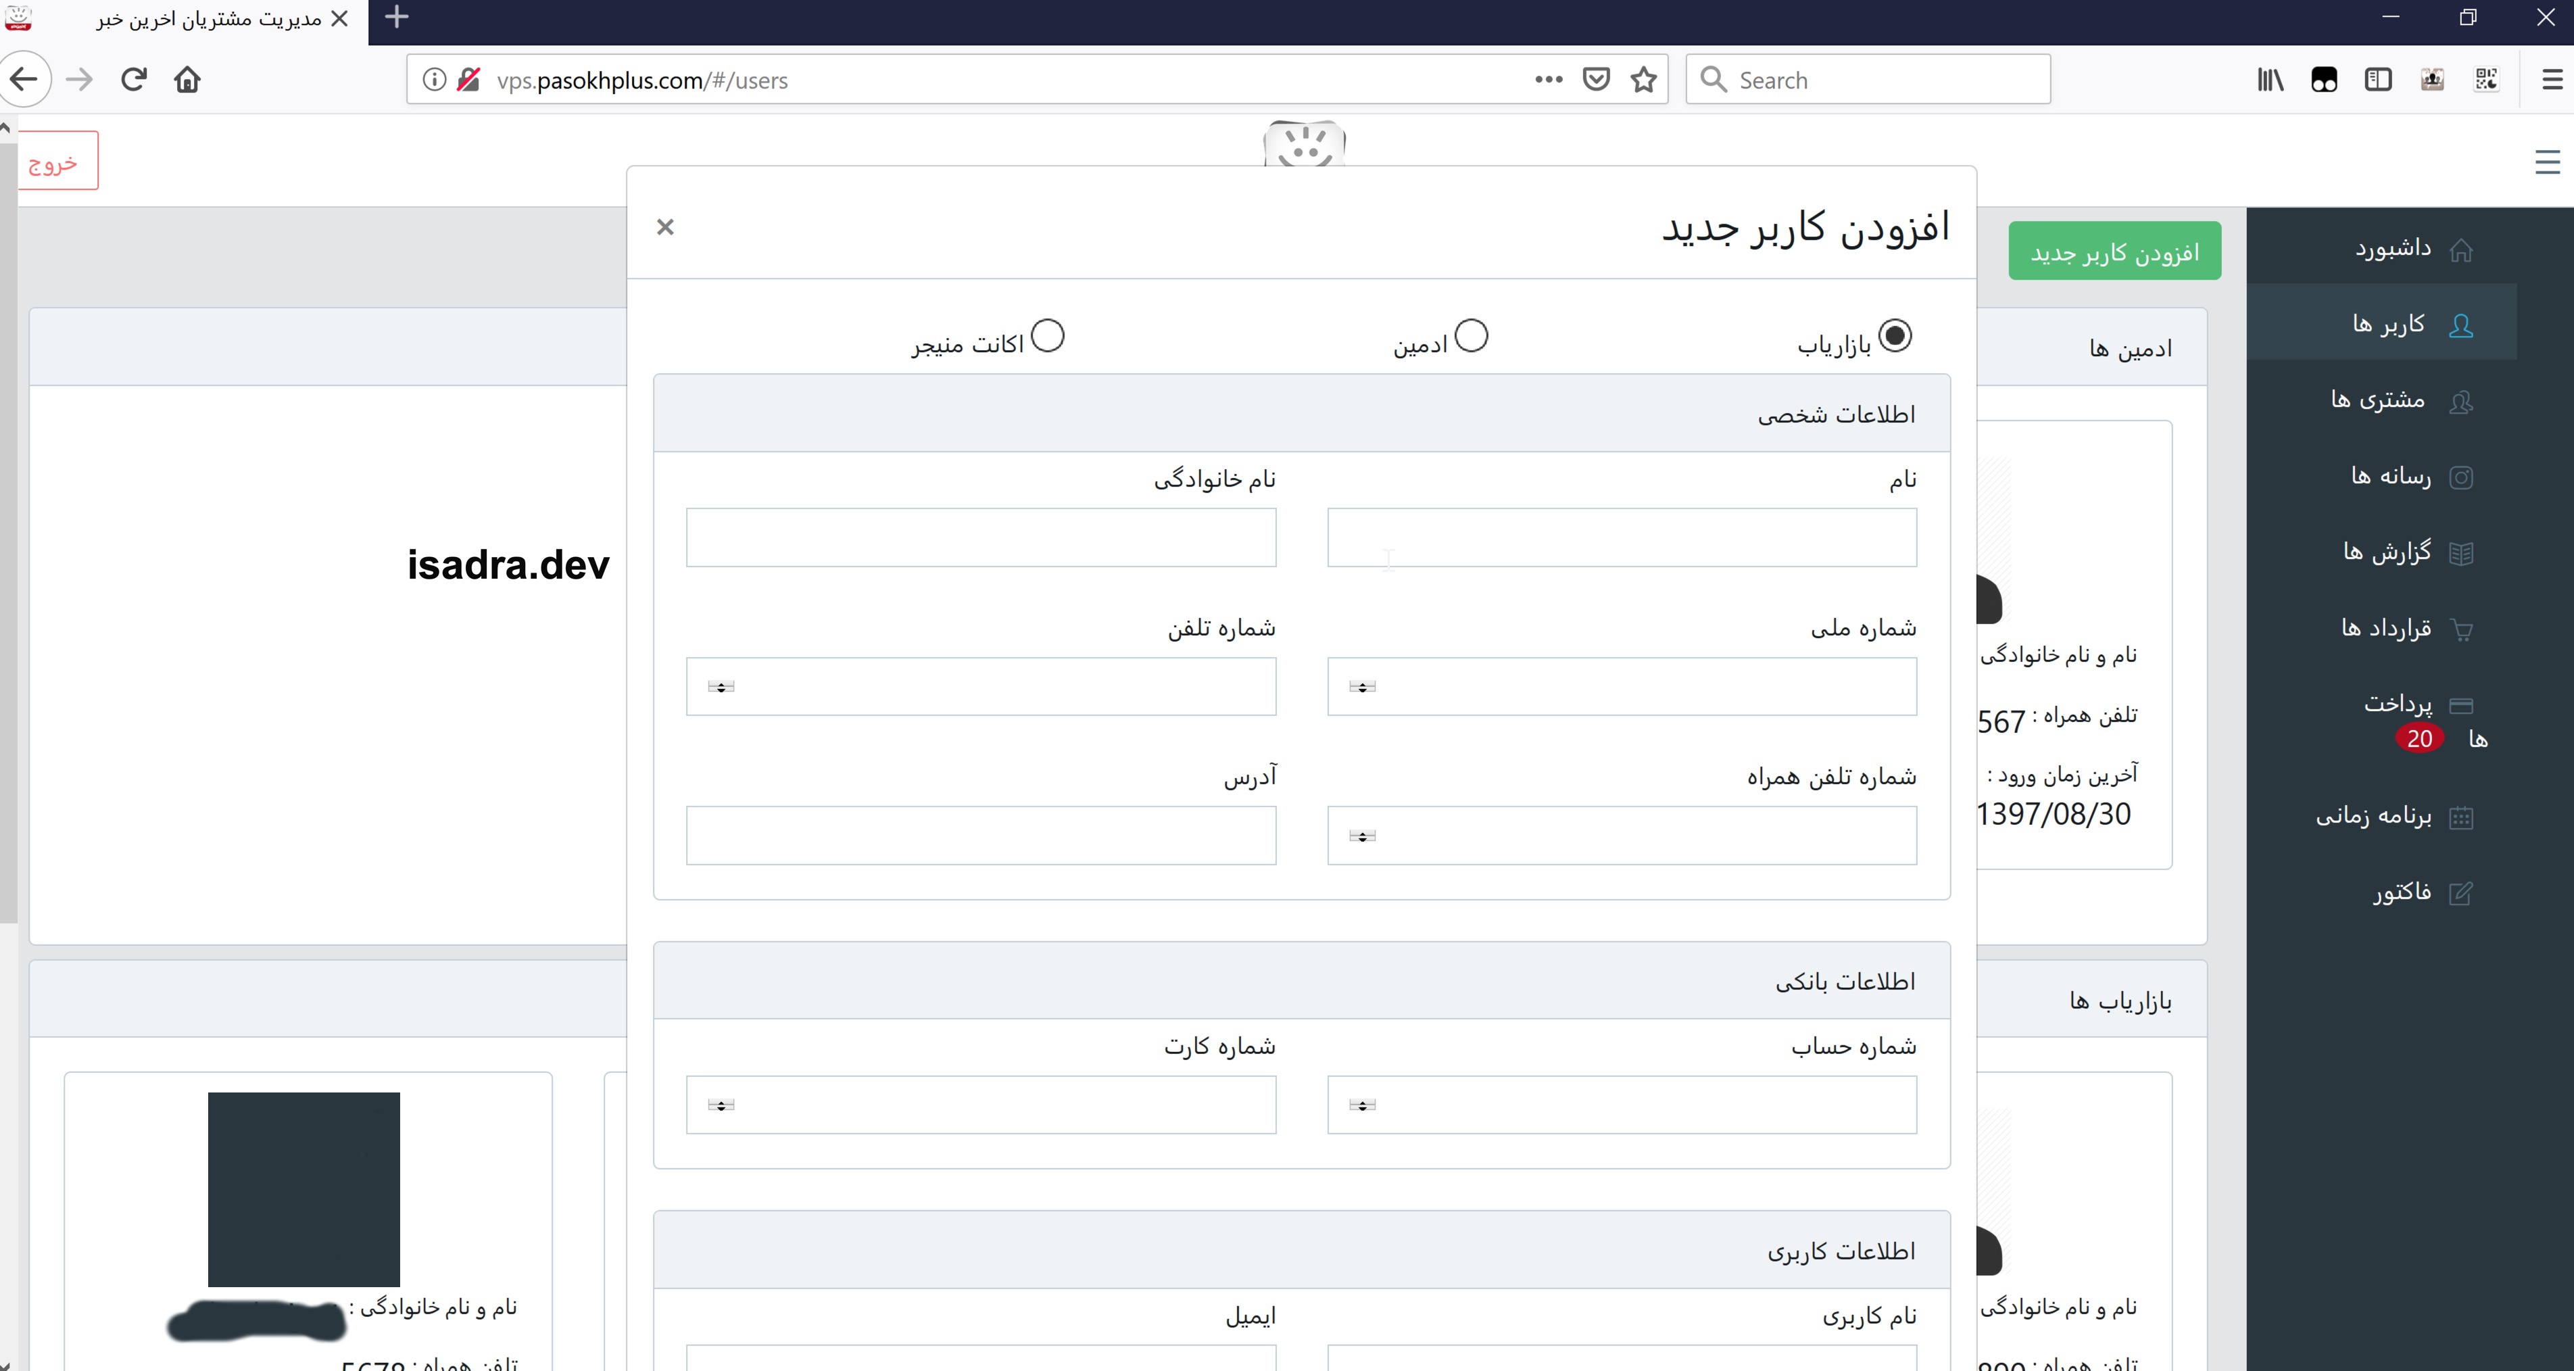Screen dimensions: 2574x1371
Task: Click the contracts cart icon in sidebar
Action: pos(2461,629)
